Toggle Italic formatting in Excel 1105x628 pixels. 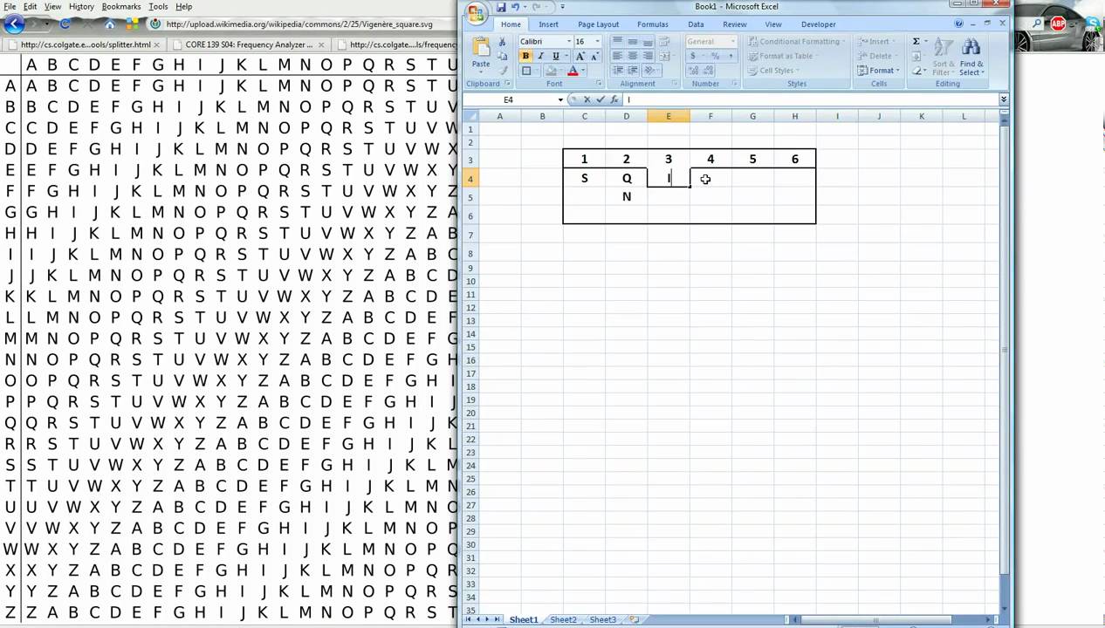pyautogui.click(x=540, y=56)
